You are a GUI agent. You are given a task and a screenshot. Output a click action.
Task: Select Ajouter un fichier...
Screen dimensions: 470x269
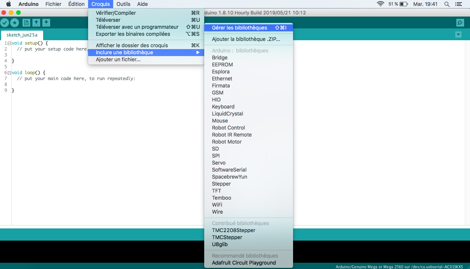click(146, 59)
